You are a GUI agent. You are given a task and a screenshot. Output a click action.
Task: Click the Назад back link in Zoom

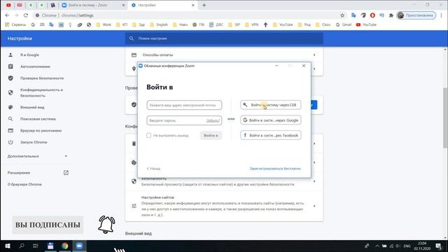pos(153,169)
